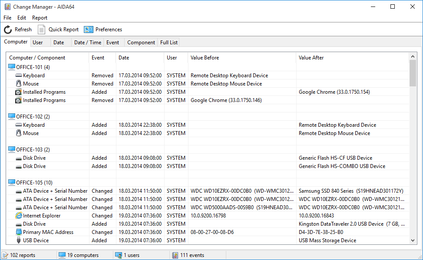Sort by Event column header

coord(102,57)
